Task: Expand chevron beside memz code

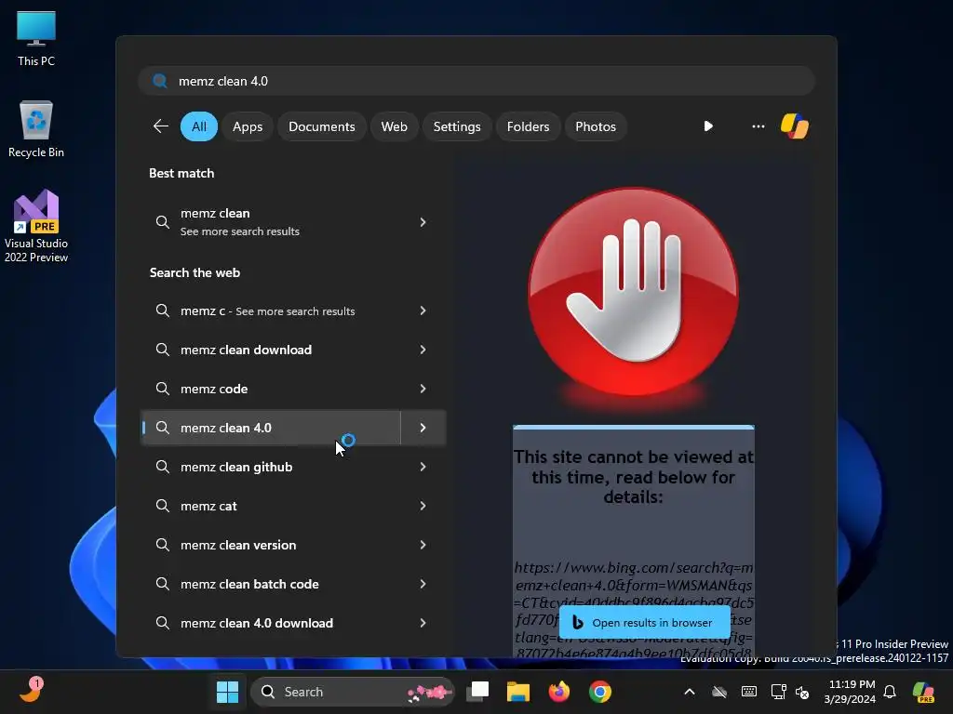Action: (x=423, y=389)
